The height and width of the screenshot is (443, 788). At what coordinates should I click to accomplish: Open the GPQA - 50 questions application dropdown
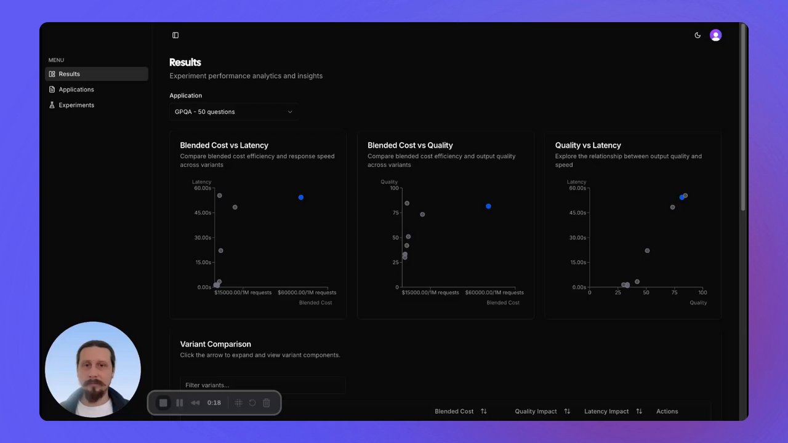click(234, 111)
